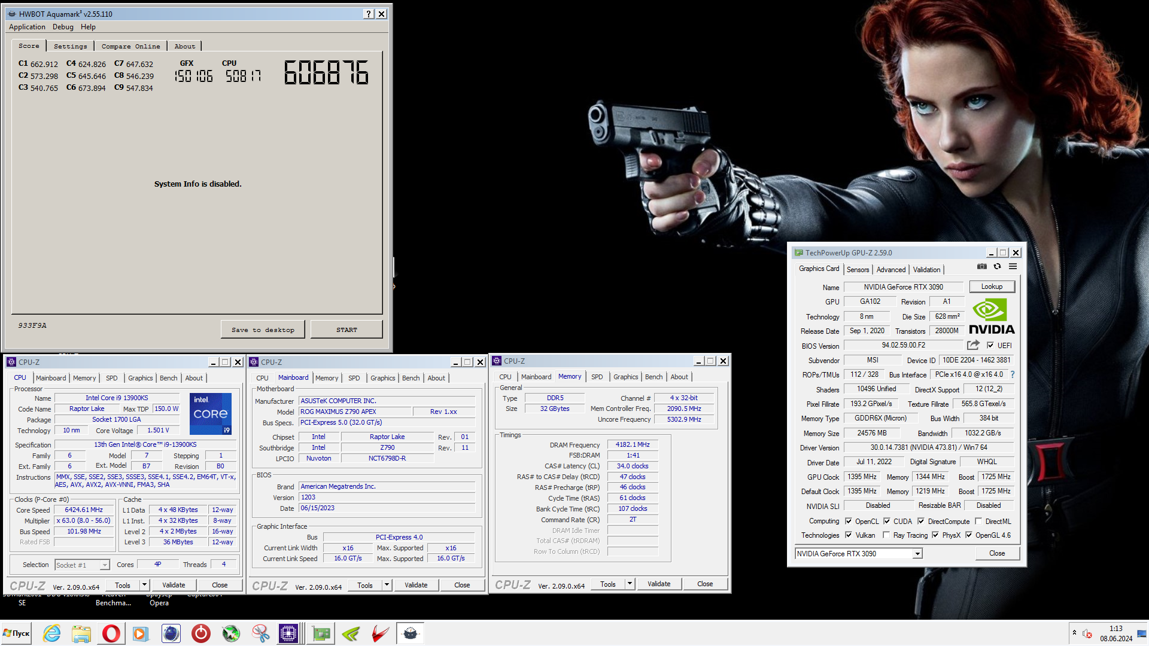Toggle the UEFI checkbox in GPU-Z

[990, 345]
